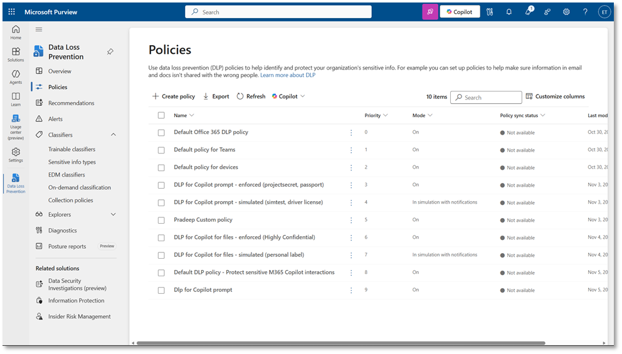Click the scrollbar left arrow
The width and height of the screenshot is (622, 354).
[133, 343]
